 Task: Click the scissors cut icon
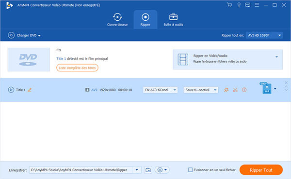tap(235, 90)
